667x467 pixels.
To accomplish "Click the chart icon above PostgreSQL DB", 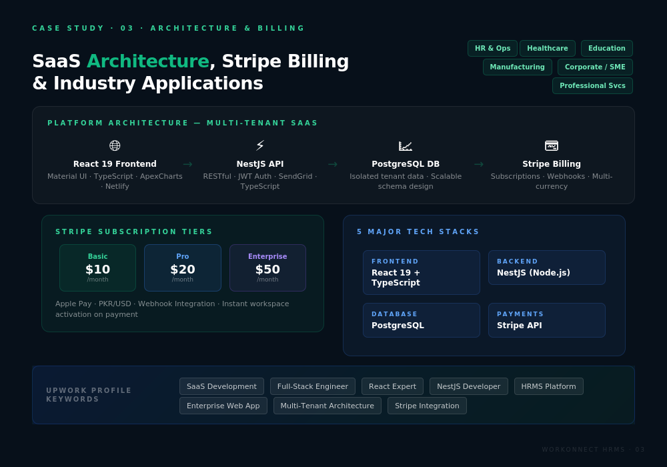I will pyautogui.click(x=406, y=146).
